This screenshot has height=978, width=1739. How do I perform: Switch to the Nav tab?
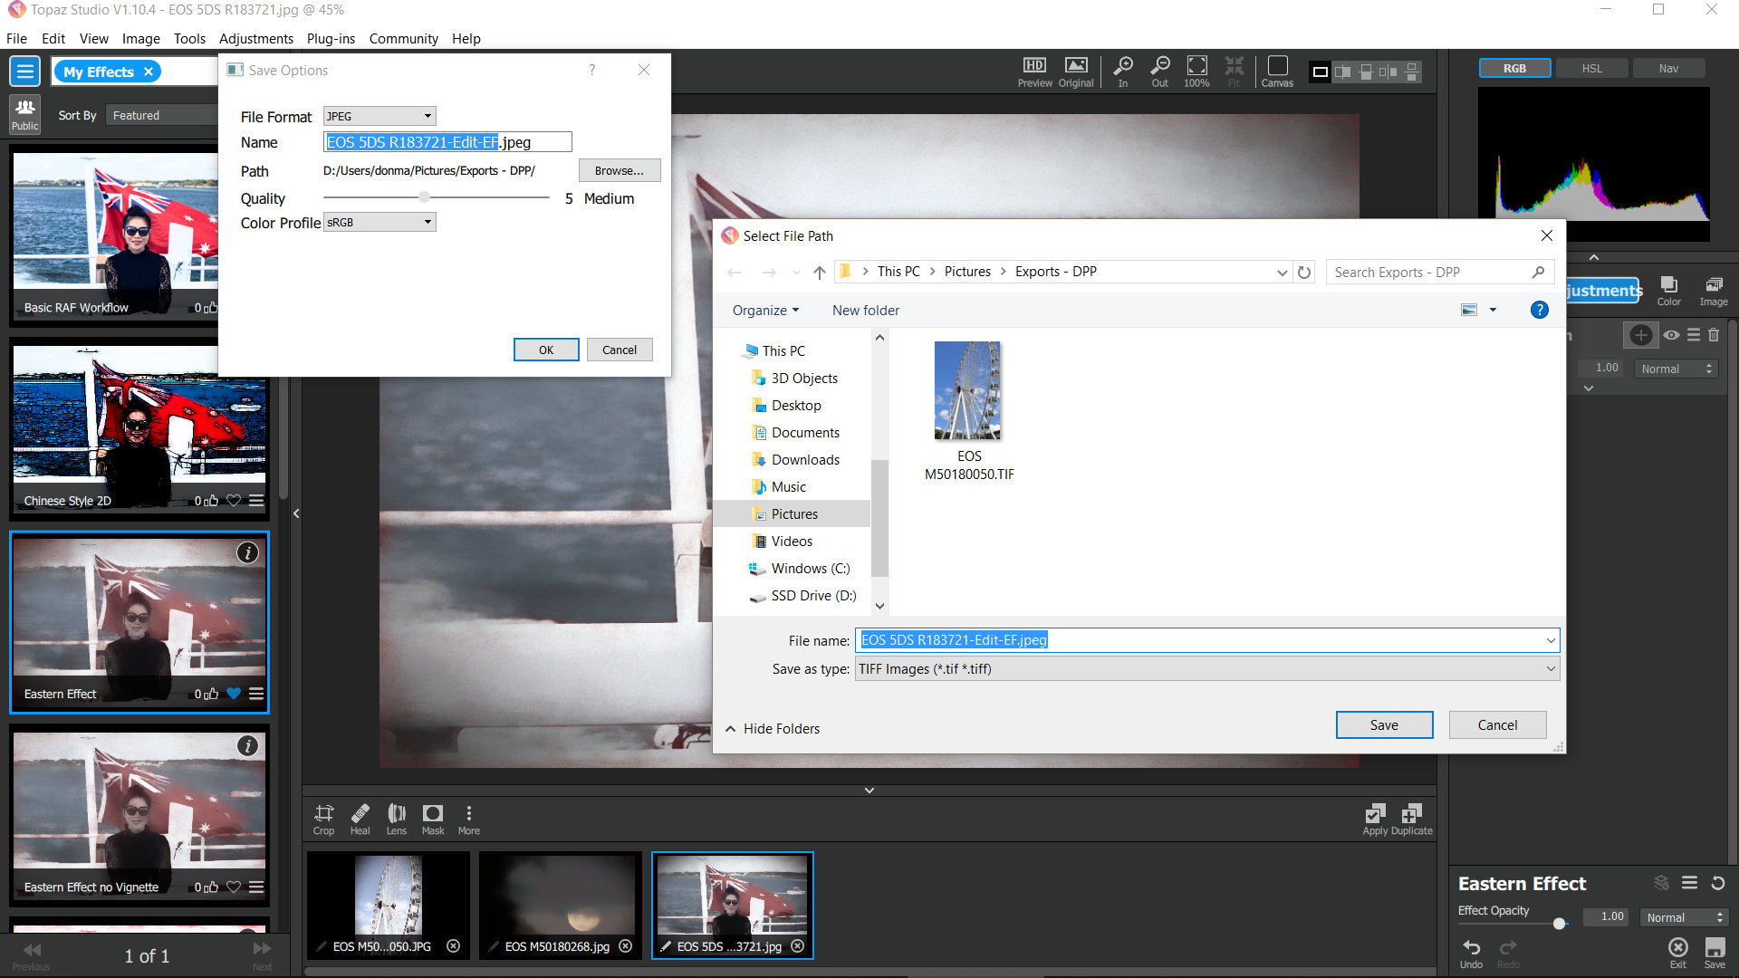[x=1668, y=68]
